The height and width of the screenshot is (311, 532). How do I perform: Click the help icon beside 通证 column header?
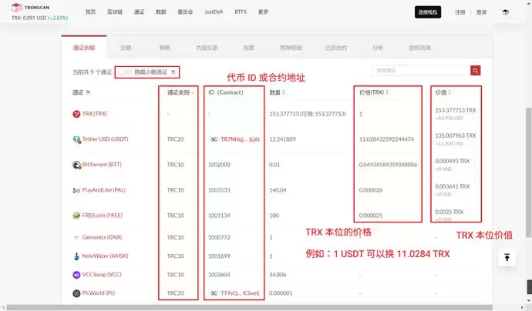tap(88, 92)
